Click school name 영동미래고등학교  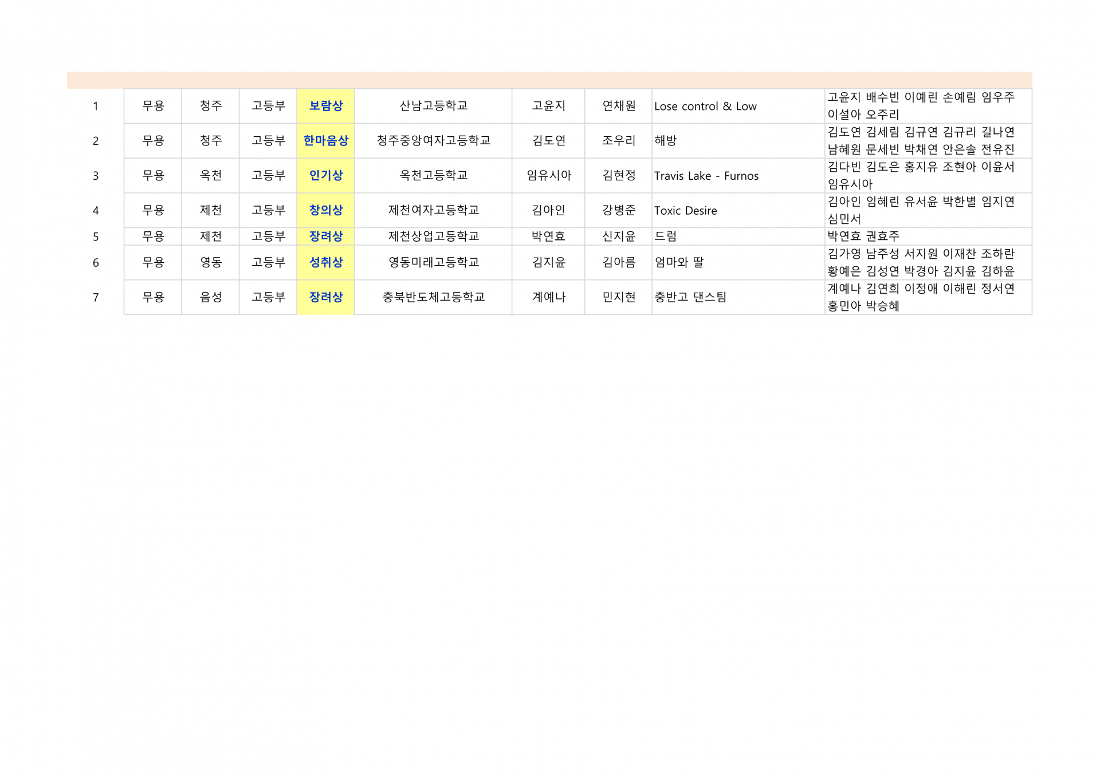pyautogui.click(x=433, y=262)
